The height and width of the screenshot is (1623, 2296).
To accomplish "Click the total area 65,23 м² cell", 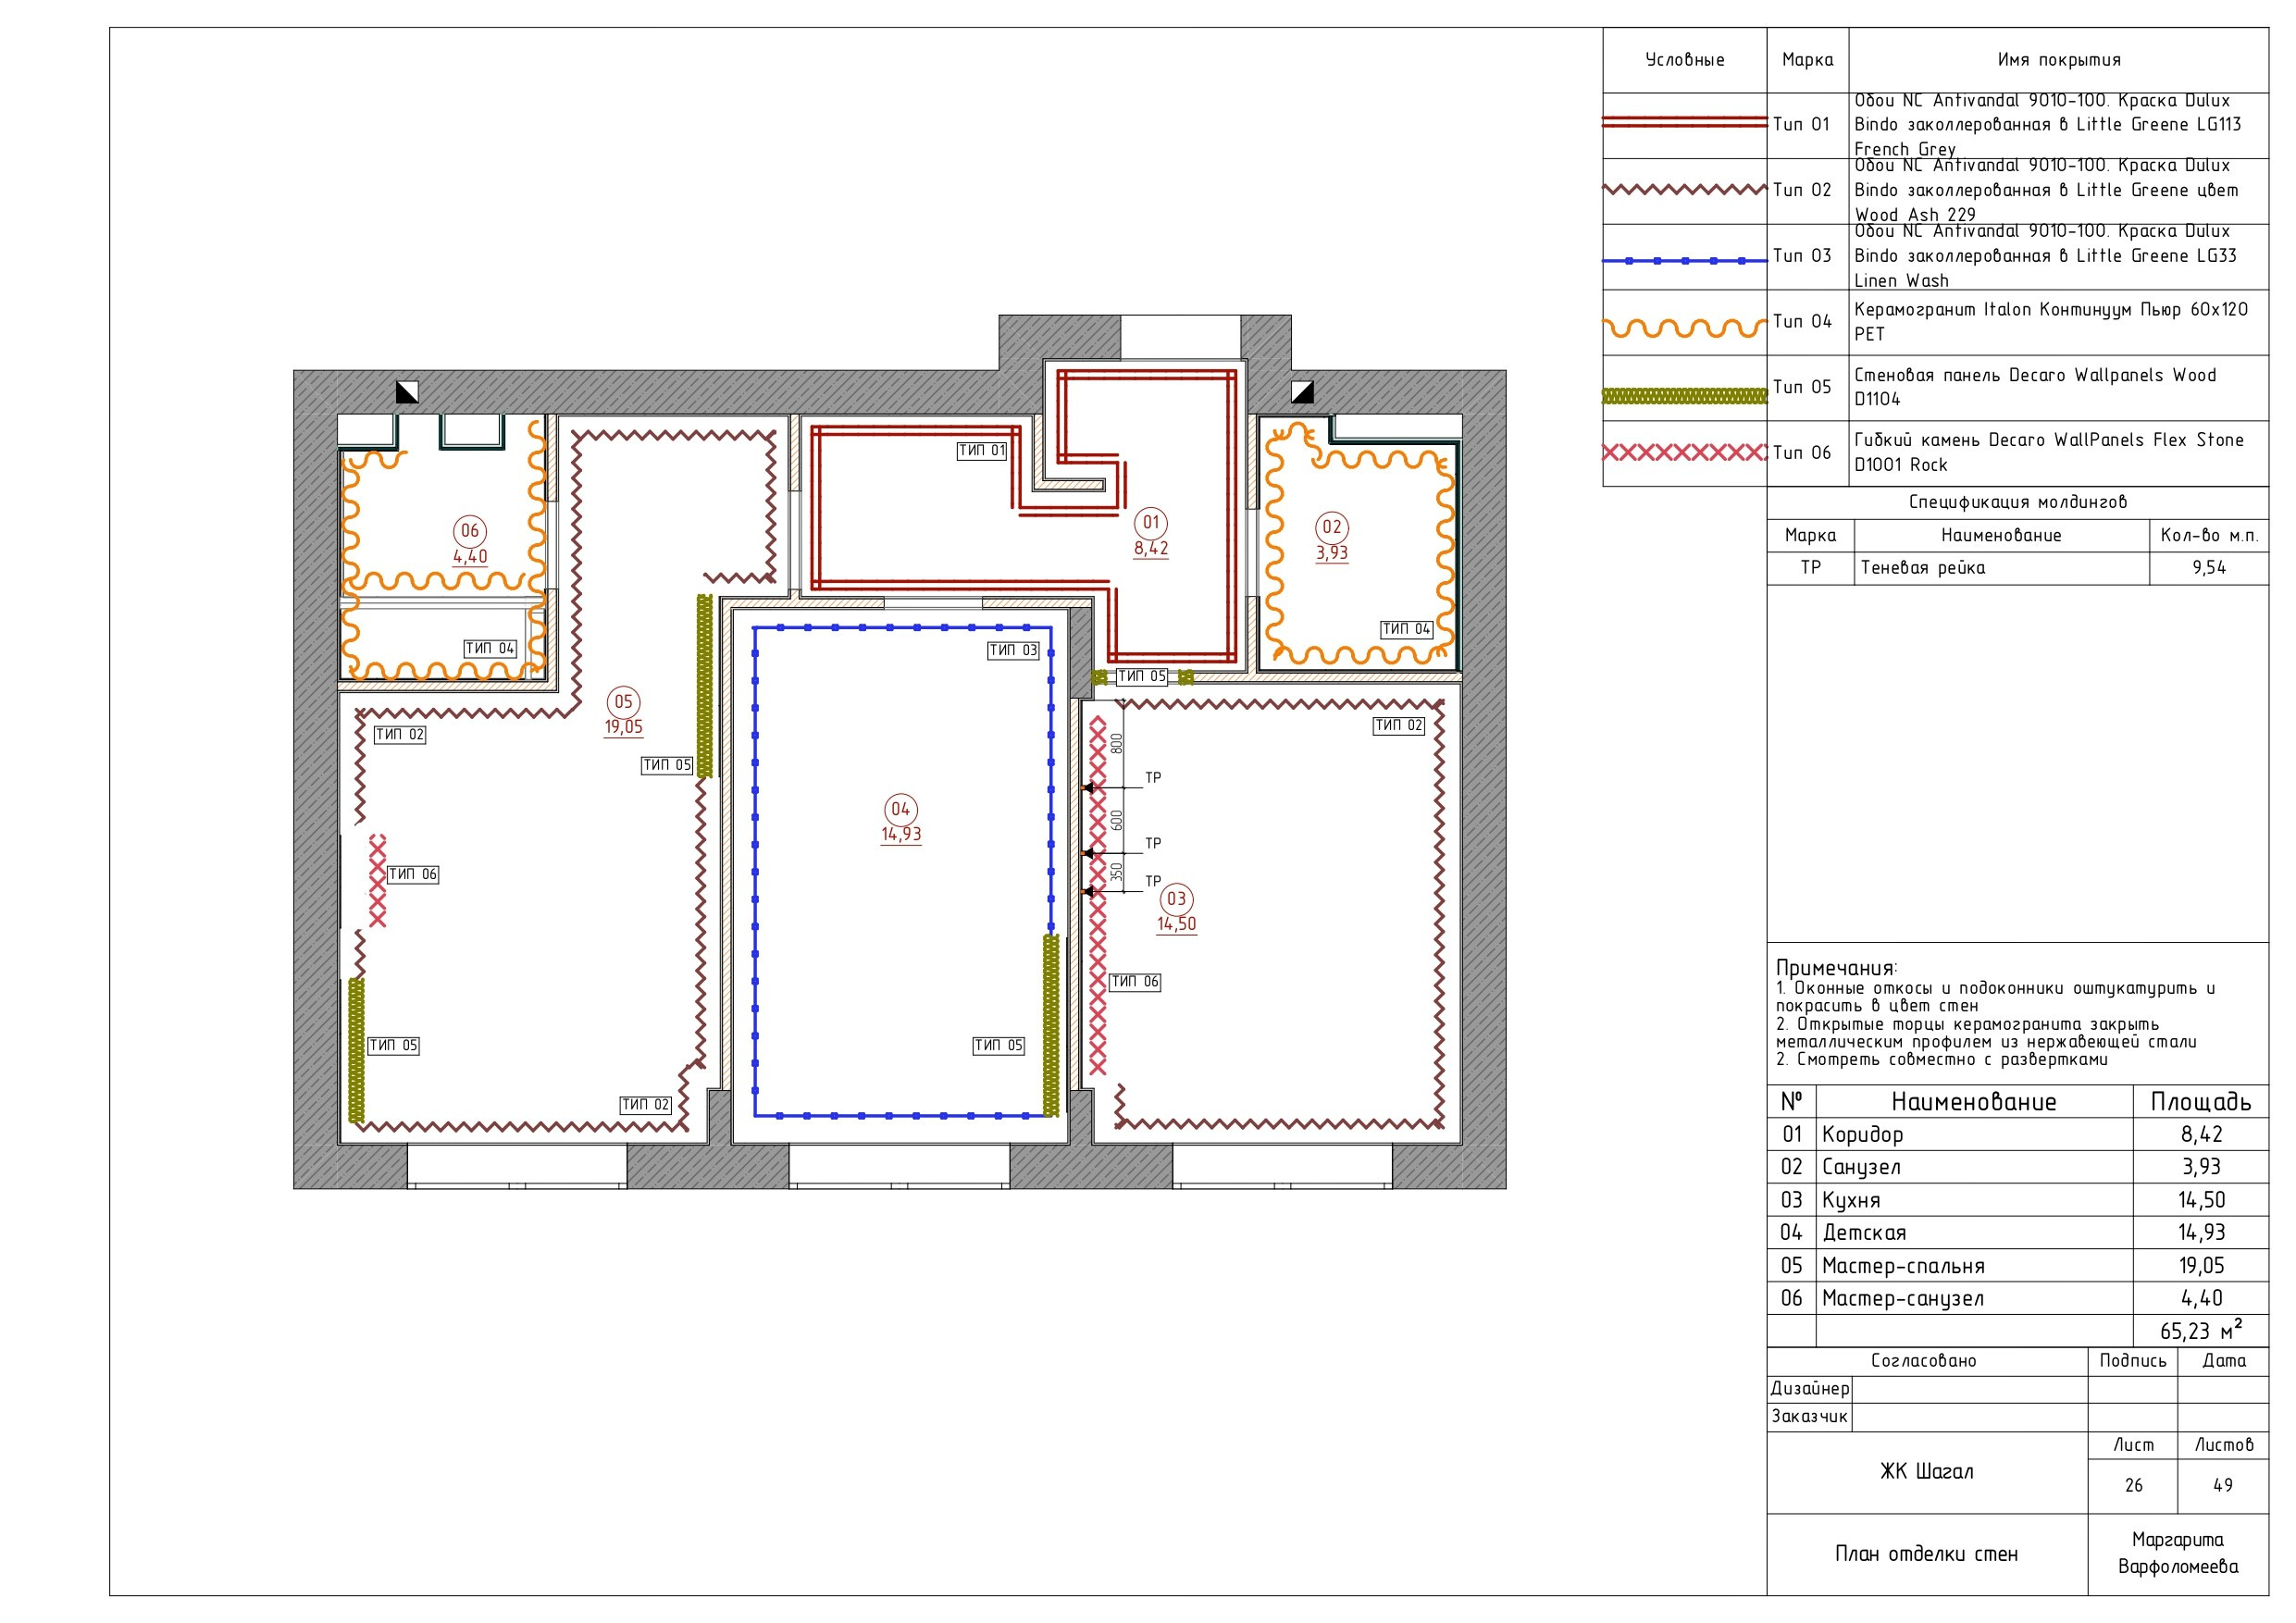I will [x=2201, y=1330].
